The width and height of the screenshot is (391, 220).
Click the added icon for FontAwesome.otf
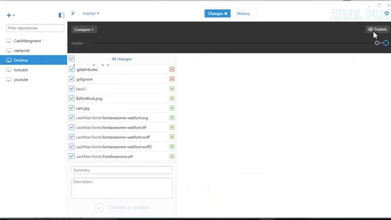tap(172, 156)
